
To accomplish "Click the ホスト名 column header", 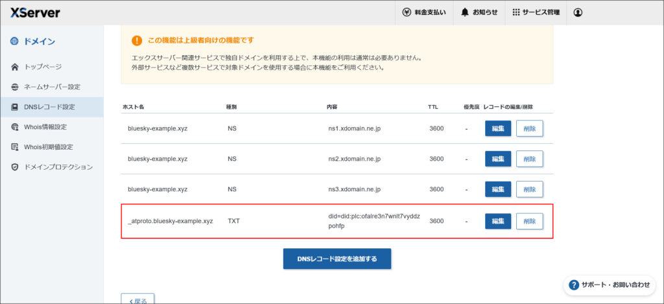I will [134, 107].
